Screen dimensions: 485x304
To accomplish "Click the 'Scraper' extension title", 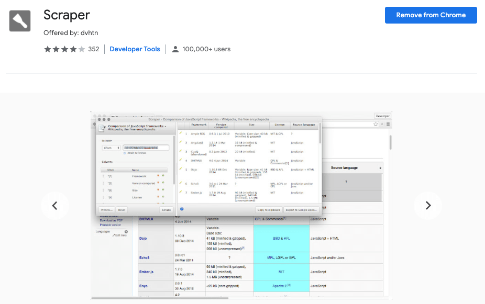I will click(67, 15).
